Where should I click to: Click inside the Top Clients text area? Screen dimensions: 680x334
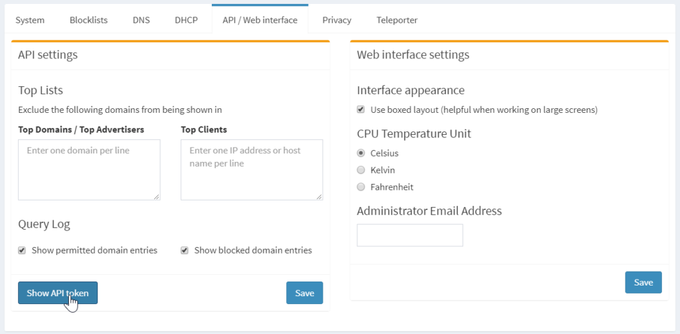252,170
